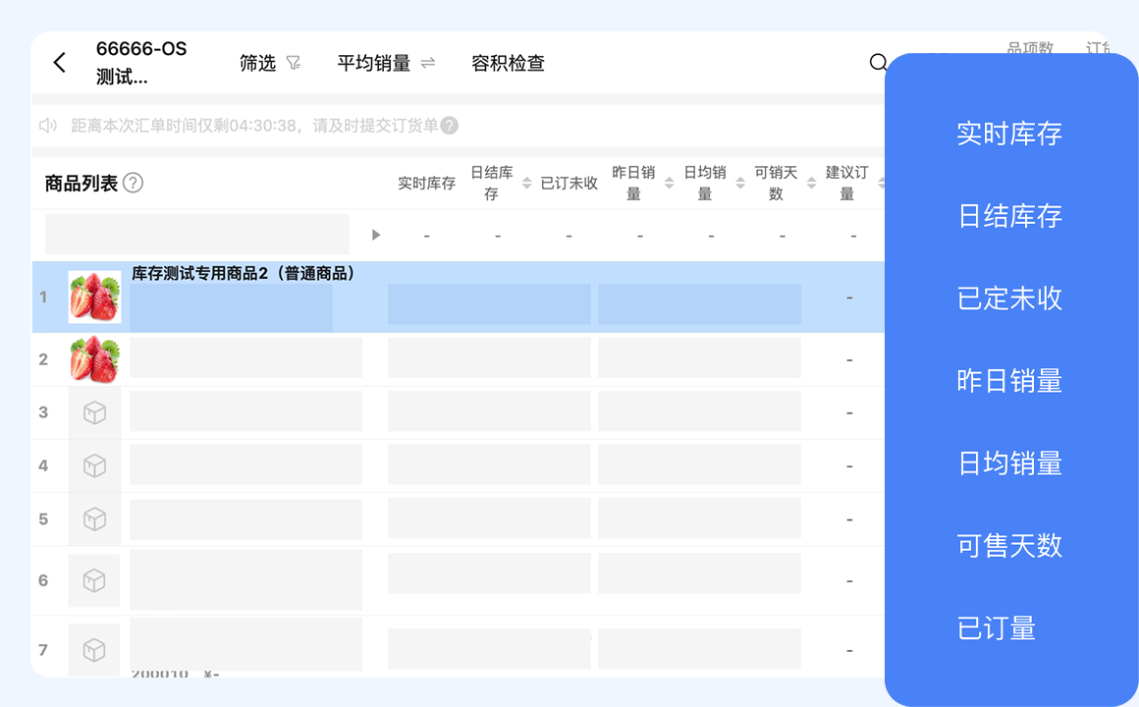Select product row 库存测试专用商品2
The image size is (1139, 707).
point(243,274)
